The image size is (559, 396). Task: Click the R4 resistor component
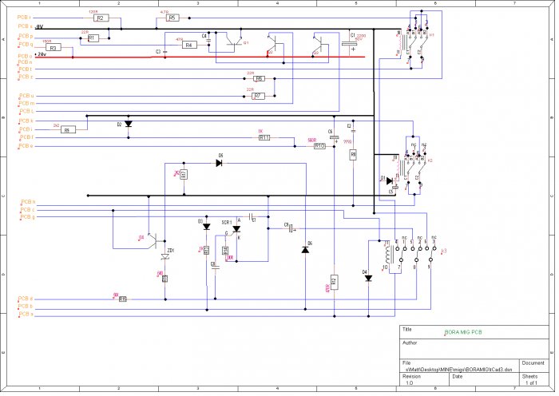click(x=188, y=46)
